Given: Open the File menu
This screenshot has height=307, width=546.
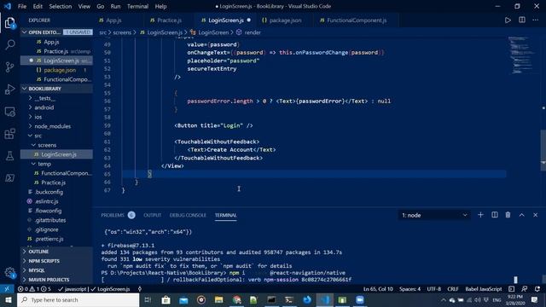Looking at the screenshot, I should 22,6.
